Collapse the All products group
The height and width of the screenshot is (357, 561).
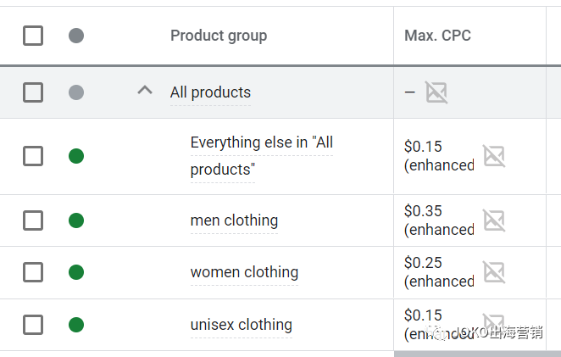click(145, 91)
